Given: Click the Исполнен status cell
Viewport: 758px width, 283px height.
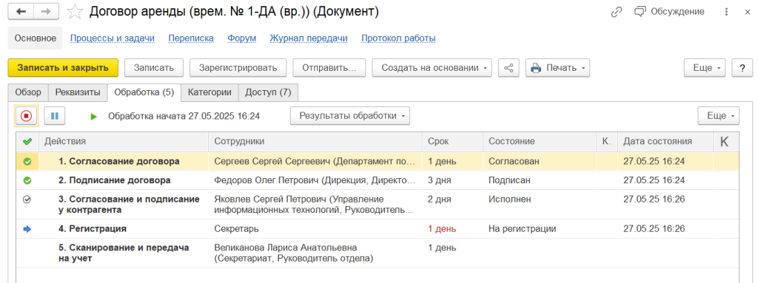Looking at the screenshot, I should (540, 205).
